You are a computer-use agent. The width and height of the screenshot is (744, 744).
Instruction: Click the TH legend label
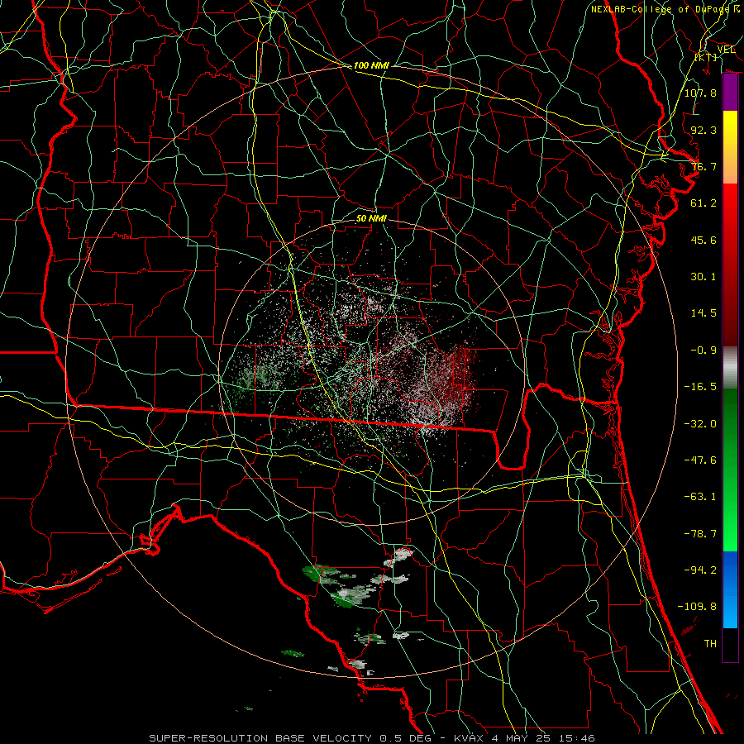coord(710,644)
